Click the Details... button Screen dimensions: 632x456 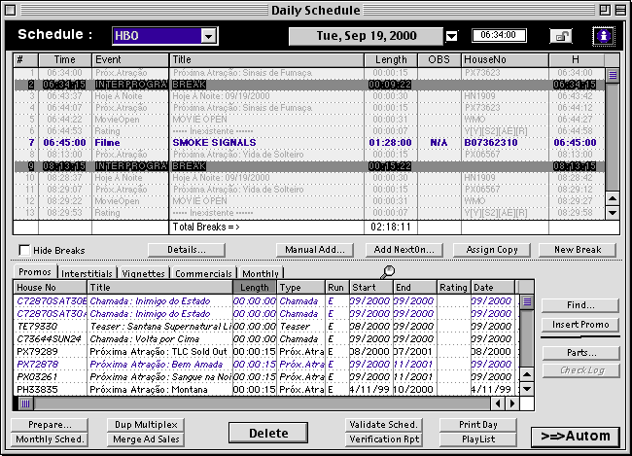(187, 250)
